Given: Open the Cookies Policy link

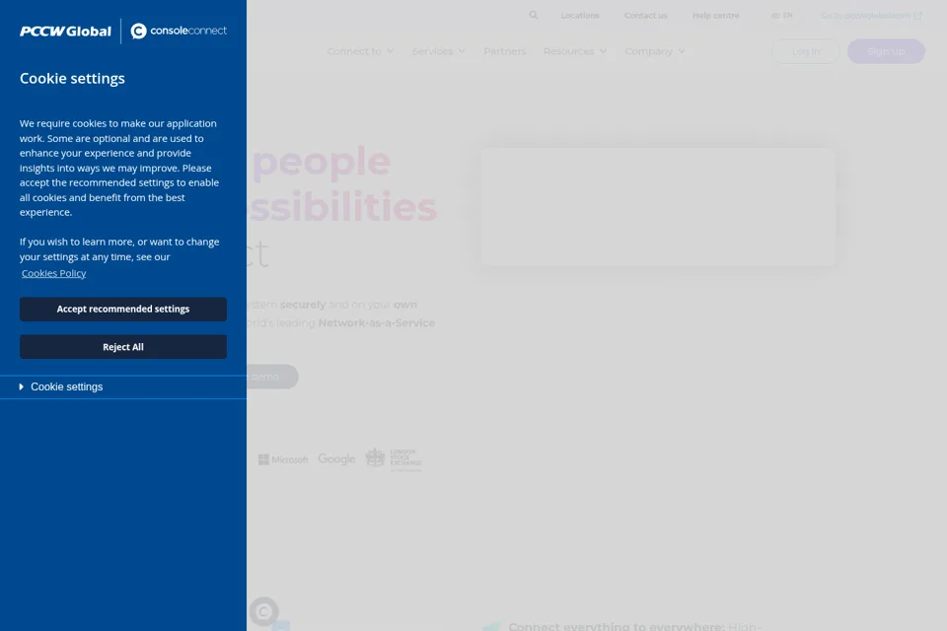Looking at the screenshot, I should [x=53, y=273].
